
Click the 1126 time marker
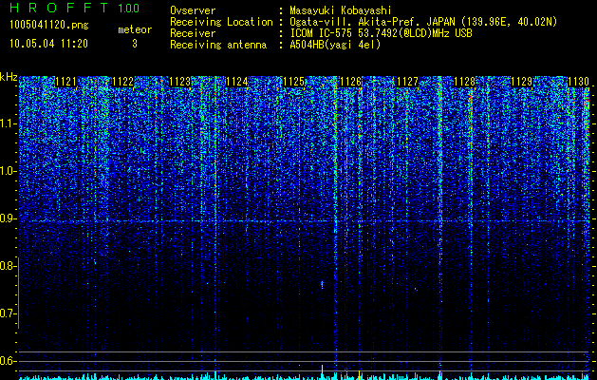pyautogui.click(x=350, y=82)
